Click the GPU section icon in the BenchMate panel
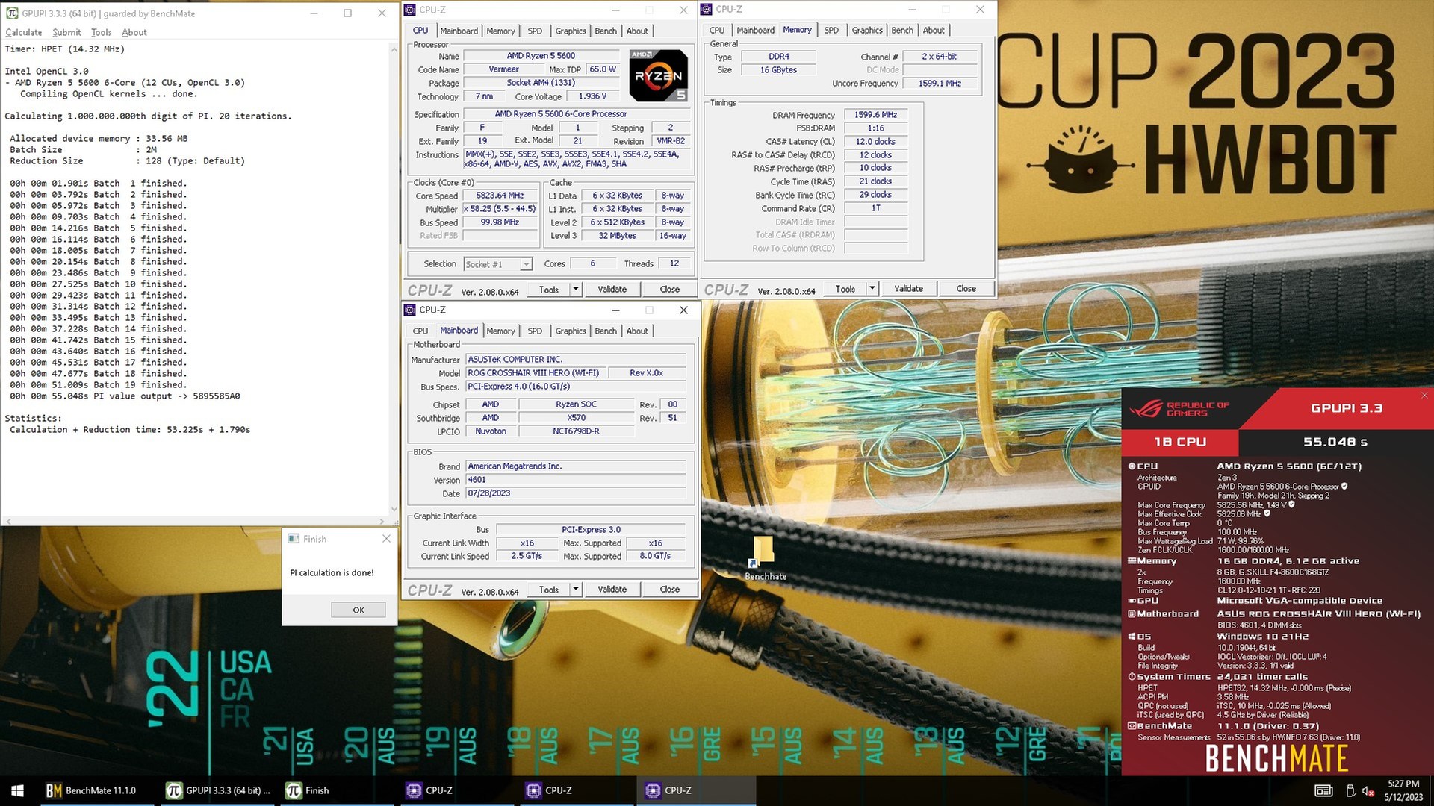Screen dimensions: 1434x806 coord(1132,601)
